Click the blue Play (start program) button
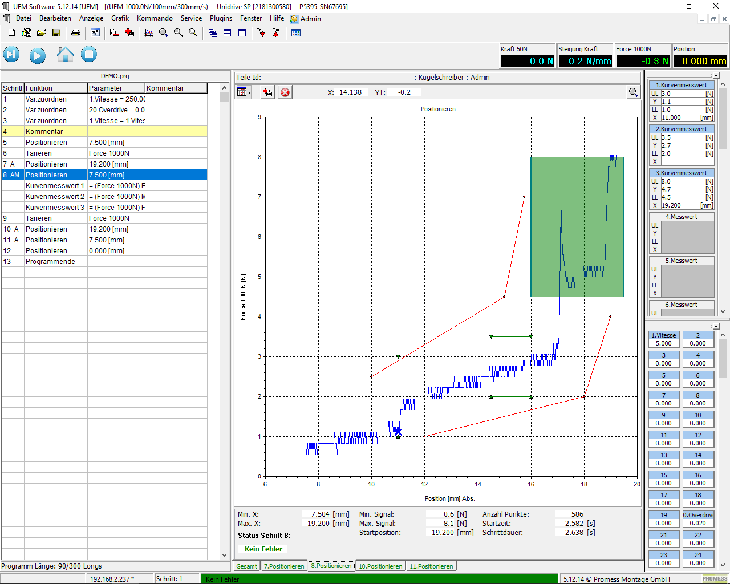Screen dimensions: 730x584 38,55
